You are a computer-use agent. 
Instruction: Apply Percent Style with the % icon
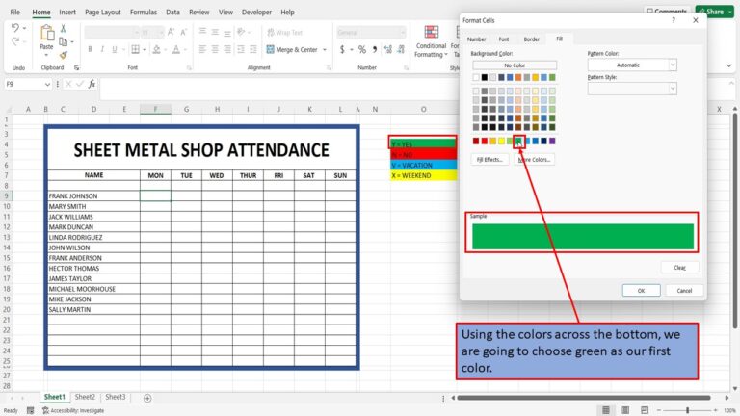[362, 49]
